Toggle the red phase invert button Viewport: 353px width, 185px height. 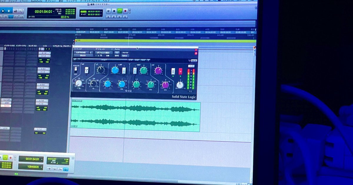pyautogui.click(x=181, y=71)
